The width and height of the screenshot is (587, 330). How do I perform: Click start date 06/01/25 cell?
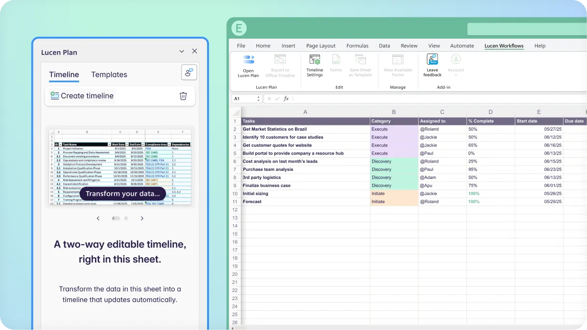(539, 185)
